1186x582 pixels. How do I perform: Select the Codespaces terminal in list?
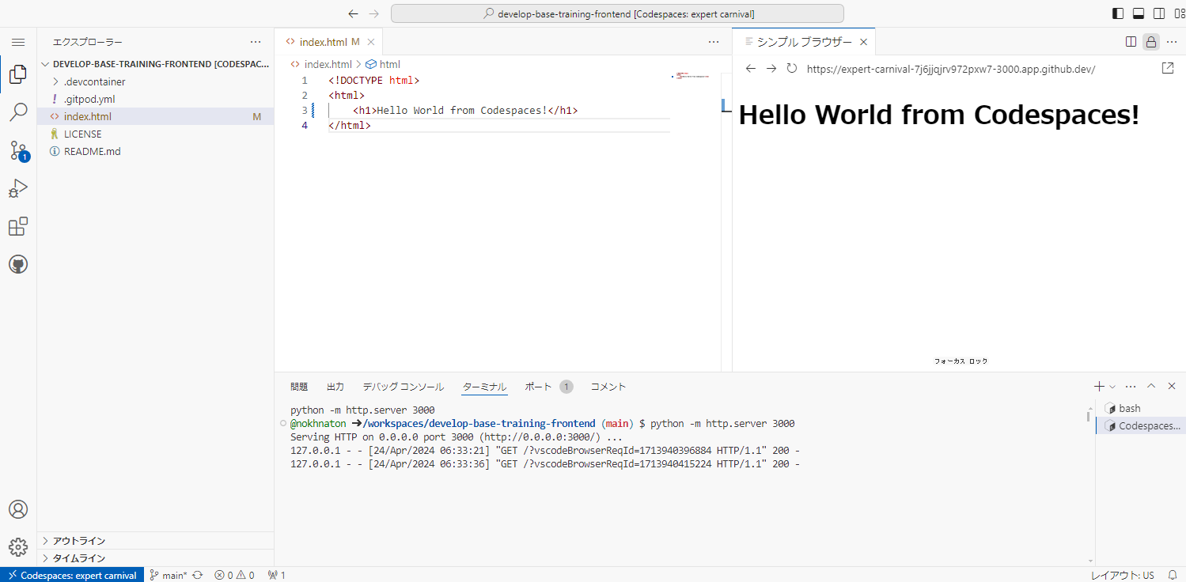click(1140, 426)
